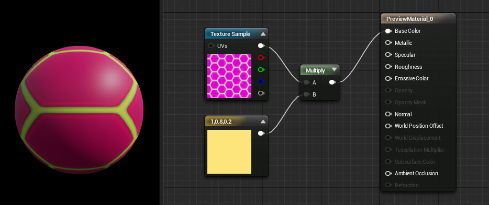Click the Texture Sample UVs input pin
This screenshot has width=489, height=205.
[211, 46]
